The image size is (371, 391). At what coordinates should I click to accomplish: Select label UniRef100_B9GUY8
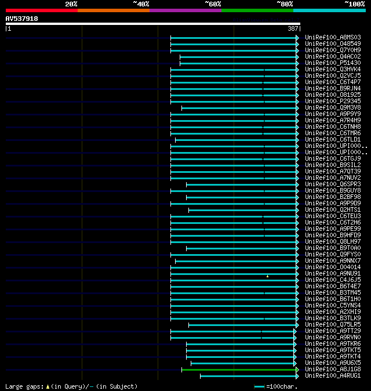pyautogui.click(x=333, y=190)
